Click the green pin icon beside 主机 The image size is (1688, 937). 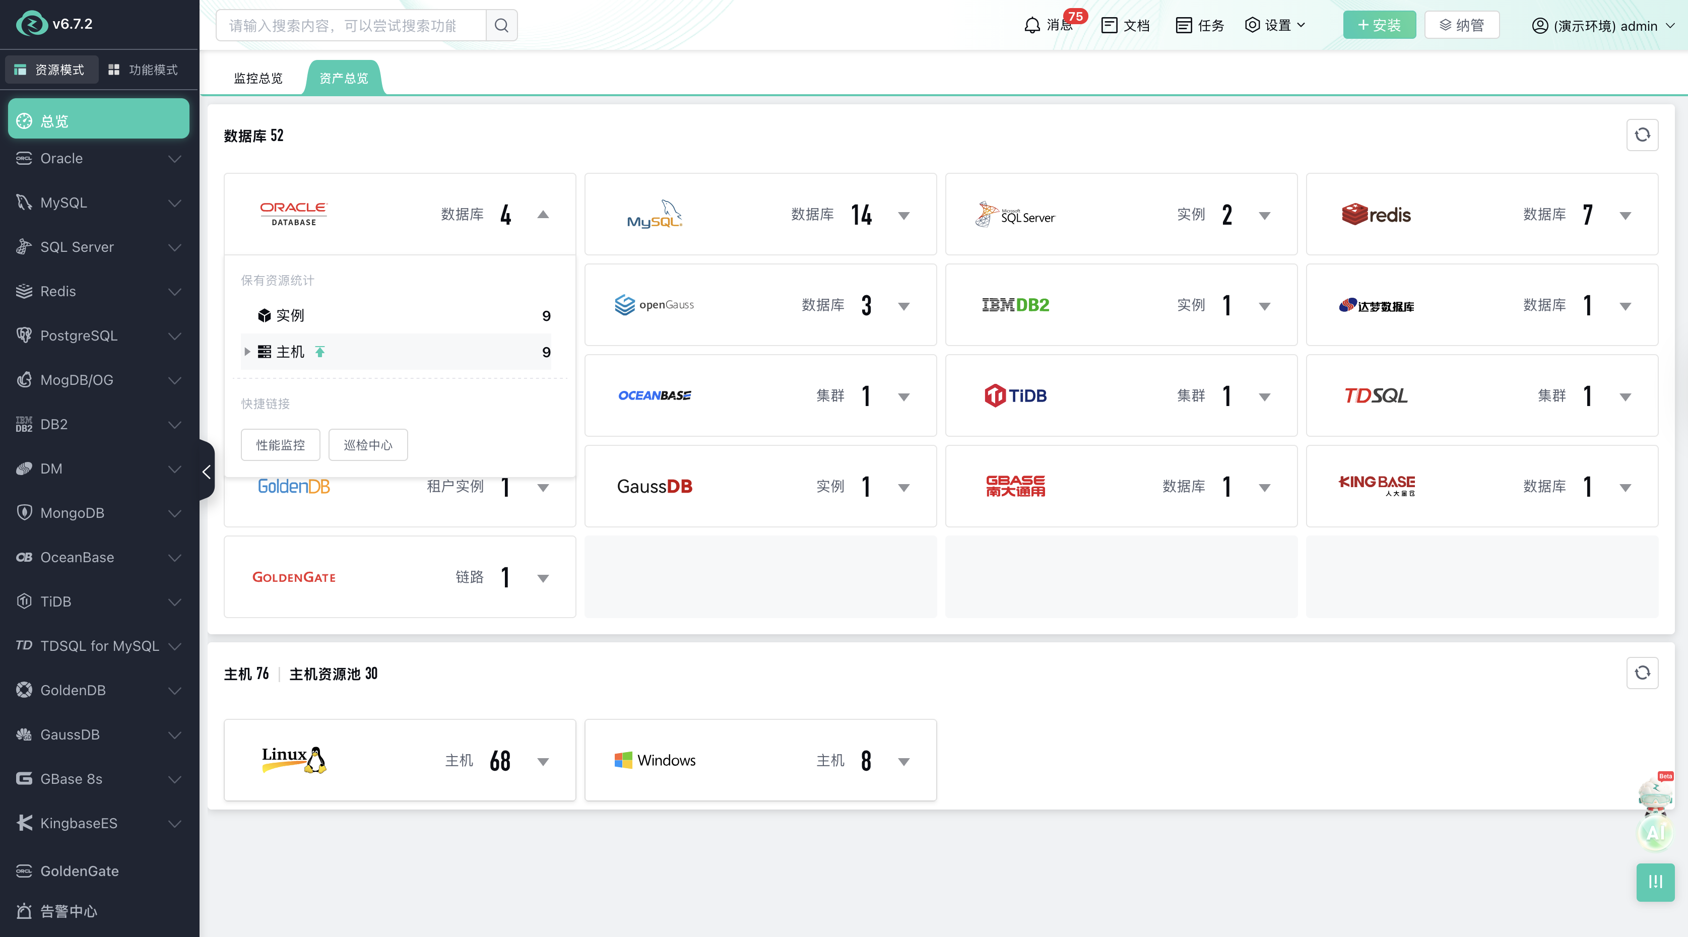pos(320,352)
